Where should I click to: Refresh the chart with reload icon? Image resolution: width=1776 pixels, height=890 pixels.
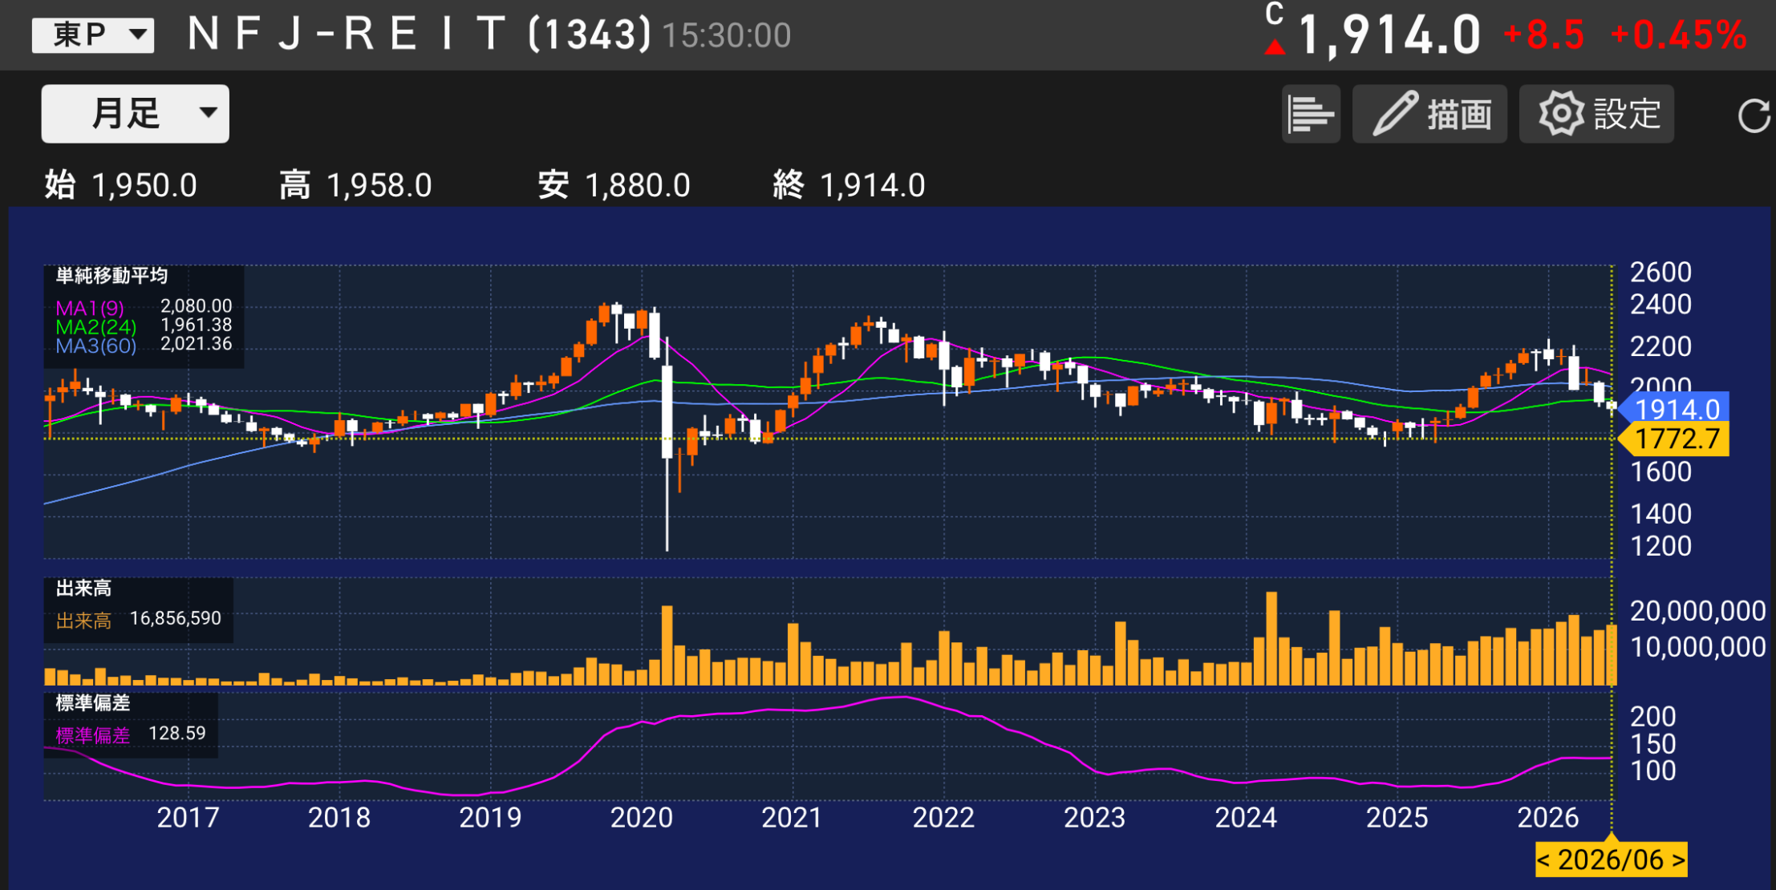[1754, 115]
